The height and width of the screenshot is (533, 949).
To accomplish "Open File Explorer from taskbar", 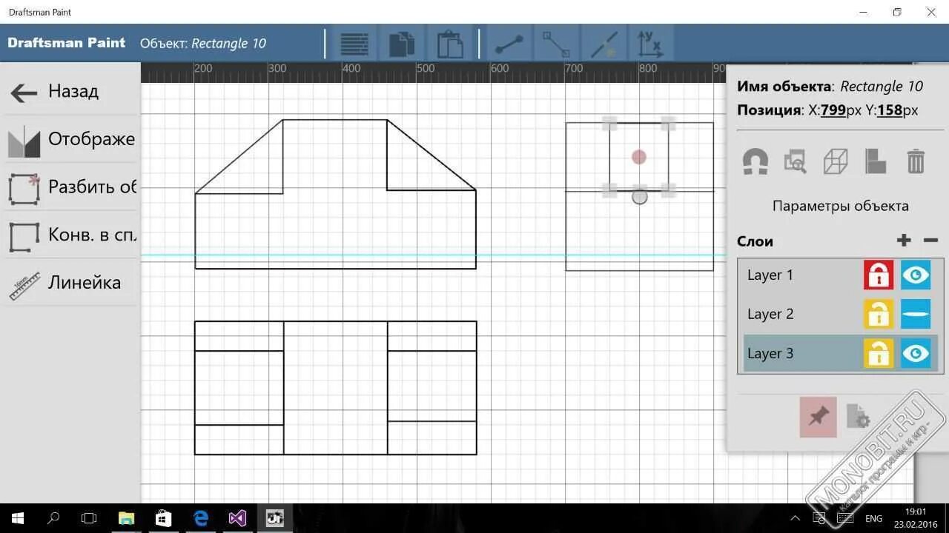I will (x=127, y=518).
